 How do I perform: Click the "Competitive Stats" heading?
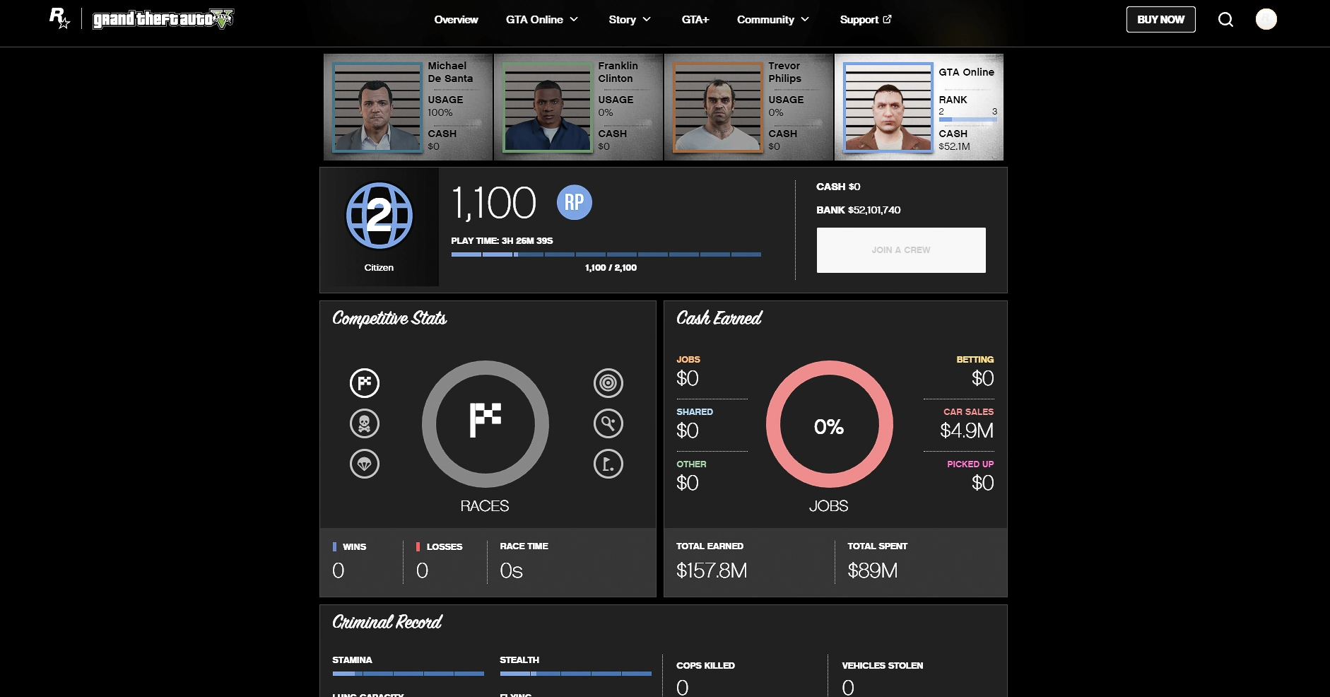coord(389,319)
